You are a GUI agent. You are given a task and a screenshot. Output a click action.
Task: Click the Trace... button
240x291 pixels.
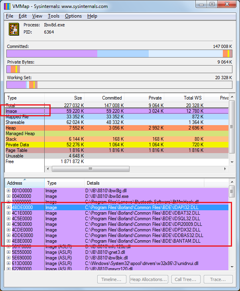click(218, 279)
